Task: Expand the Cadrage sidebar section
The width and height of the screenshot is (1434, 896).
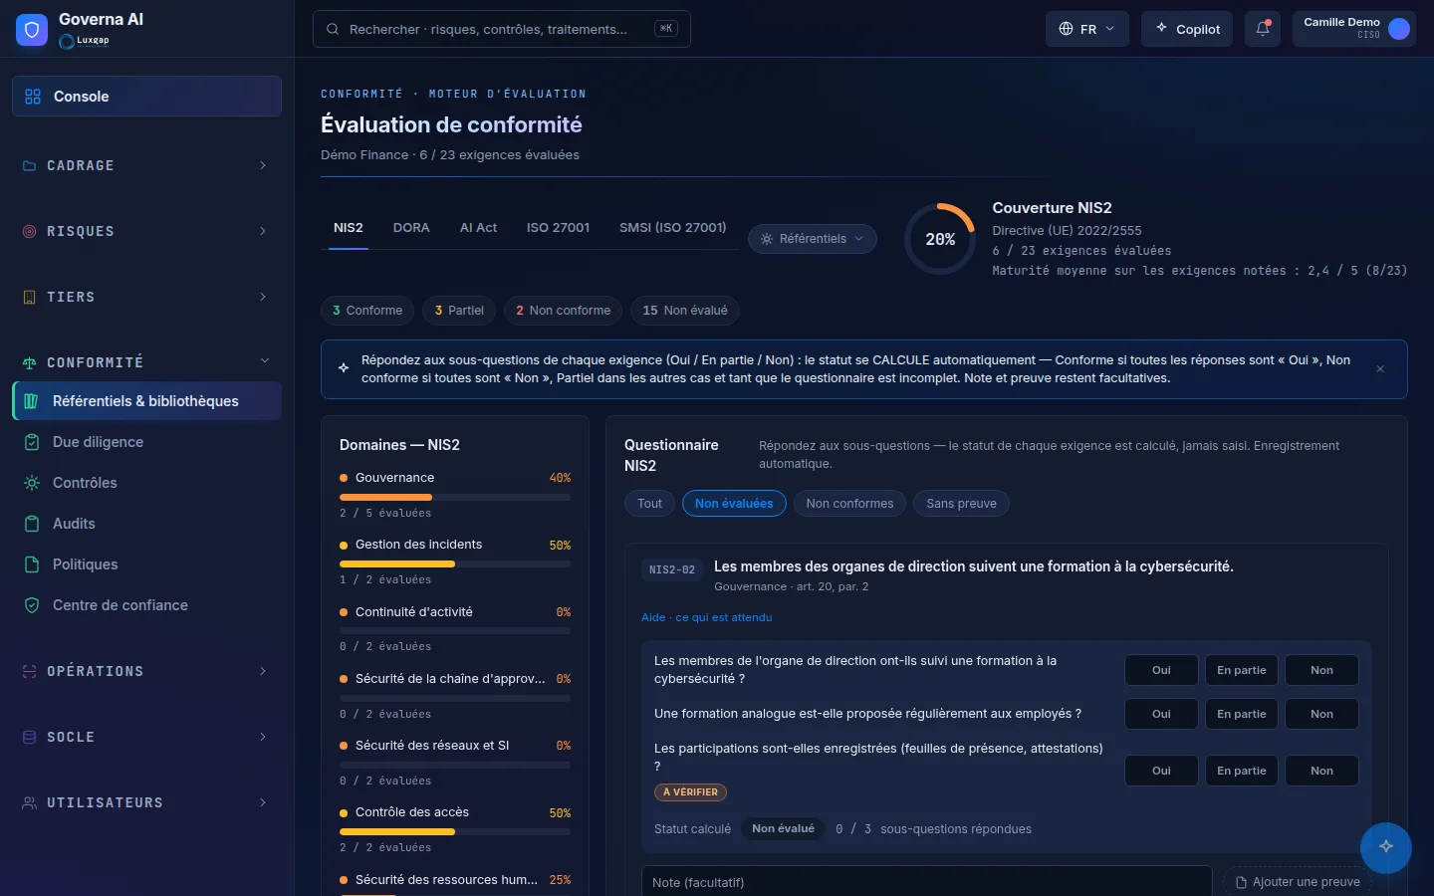Action: (146, 165)
